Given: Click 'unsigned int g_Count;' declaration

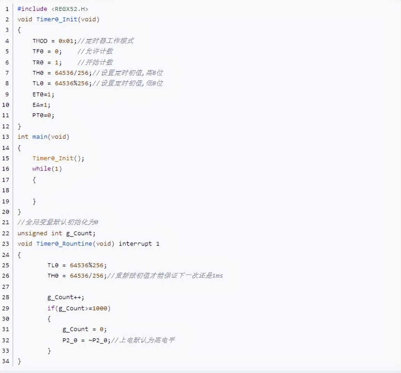Looking at the screenshot, I should coord(57,233).
